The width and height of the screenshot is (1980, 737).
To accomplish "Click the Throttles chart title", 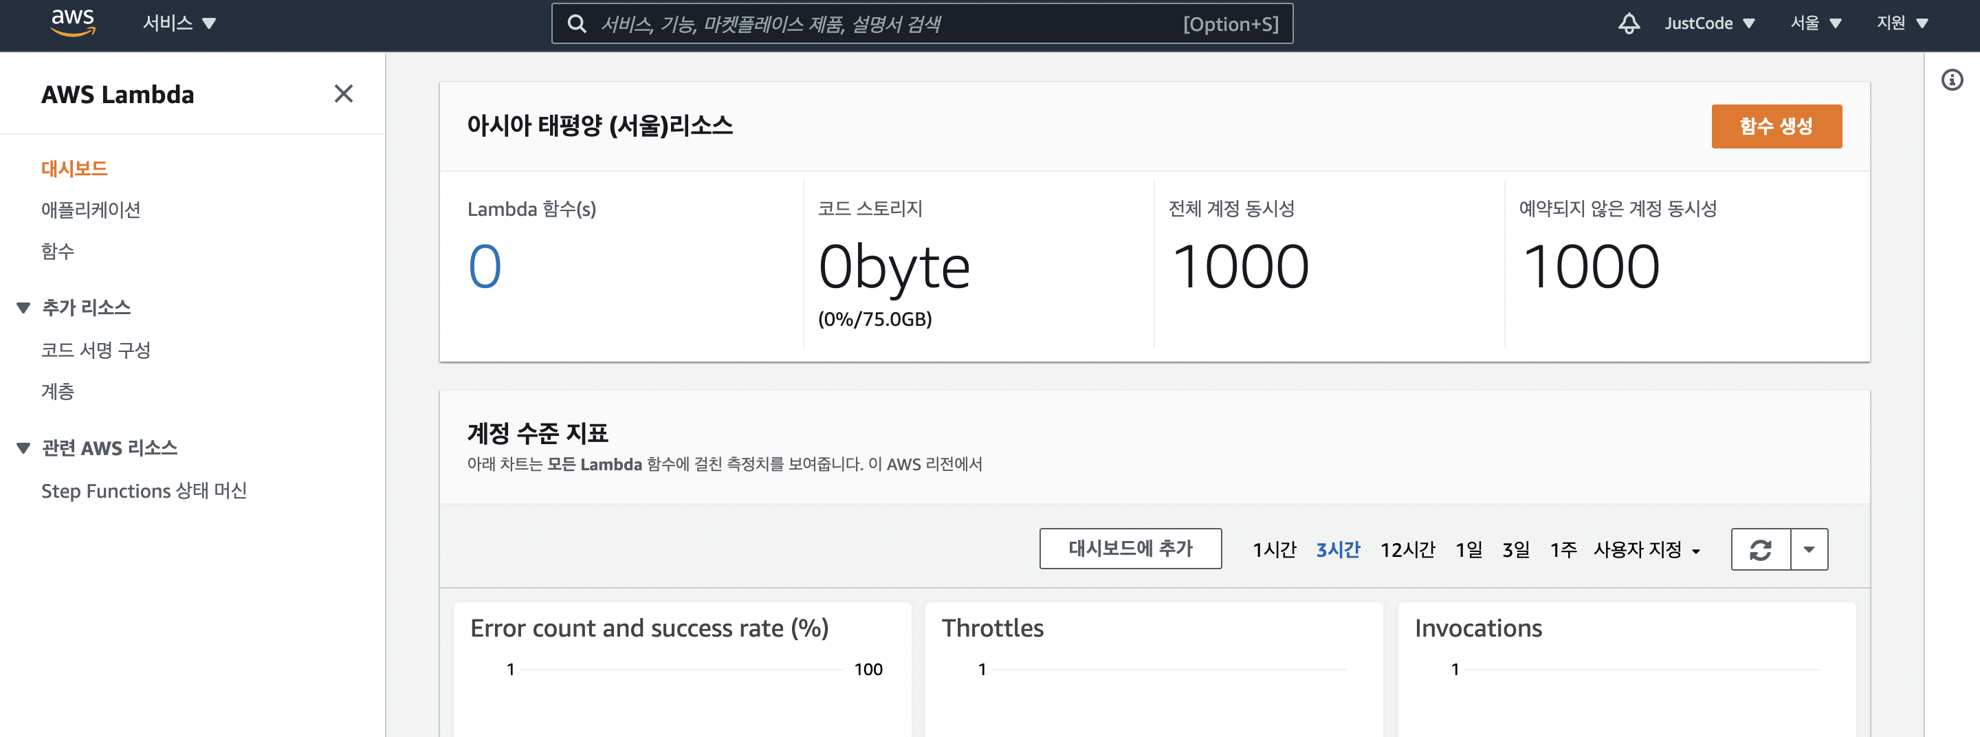I will pos(992,628).
